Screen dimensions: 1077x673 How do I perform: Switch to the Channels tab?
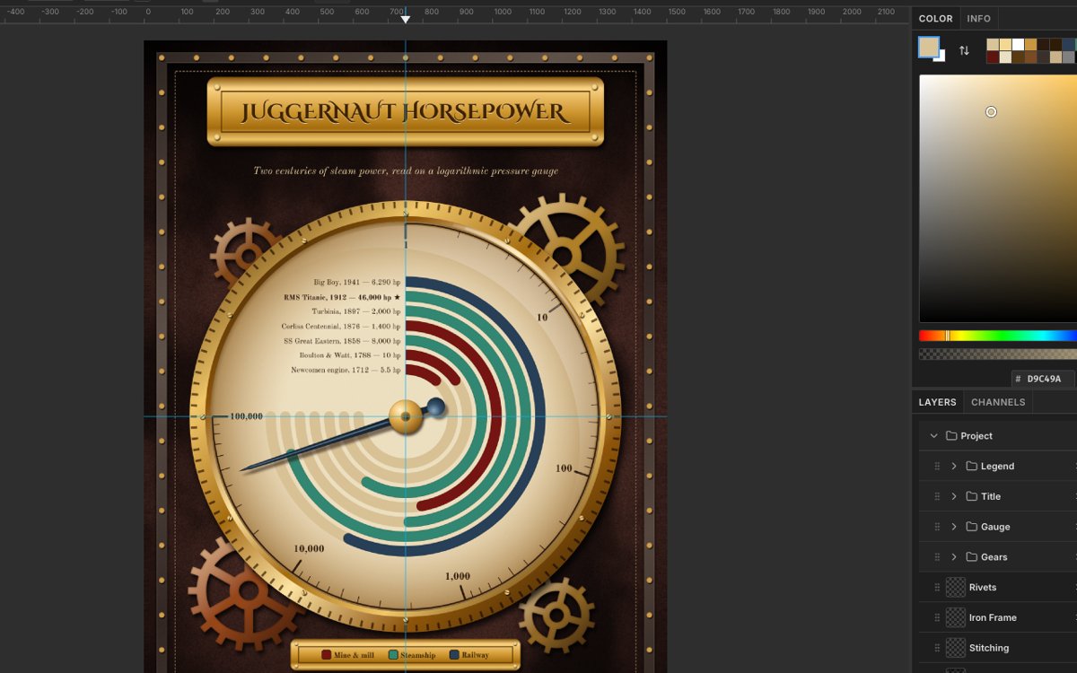[x=998, y=402]
